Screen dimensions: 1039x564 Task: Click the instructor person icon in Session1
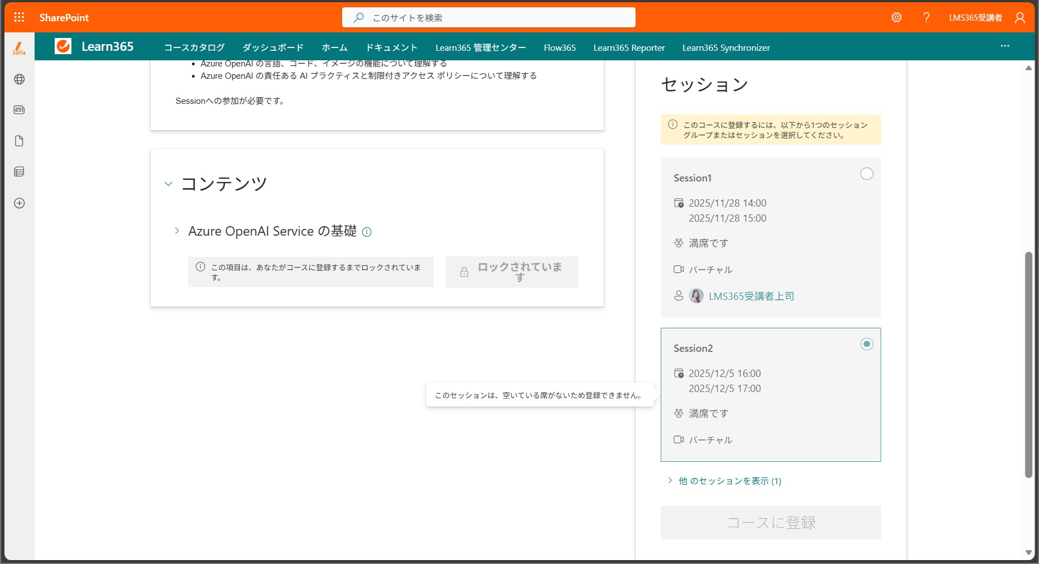point(679,295)
